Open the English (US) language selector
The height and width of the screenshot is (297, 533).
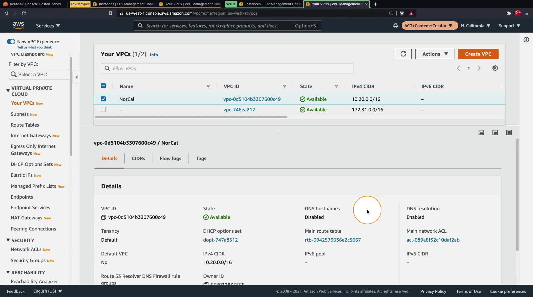[47, 291]
